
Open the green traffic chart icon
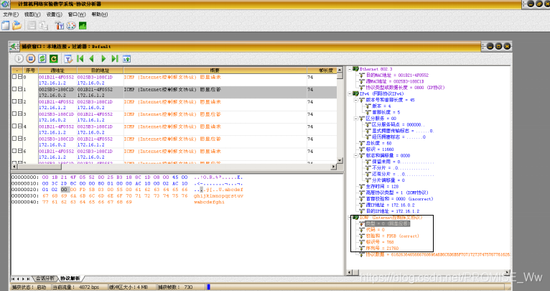[83, 25]
